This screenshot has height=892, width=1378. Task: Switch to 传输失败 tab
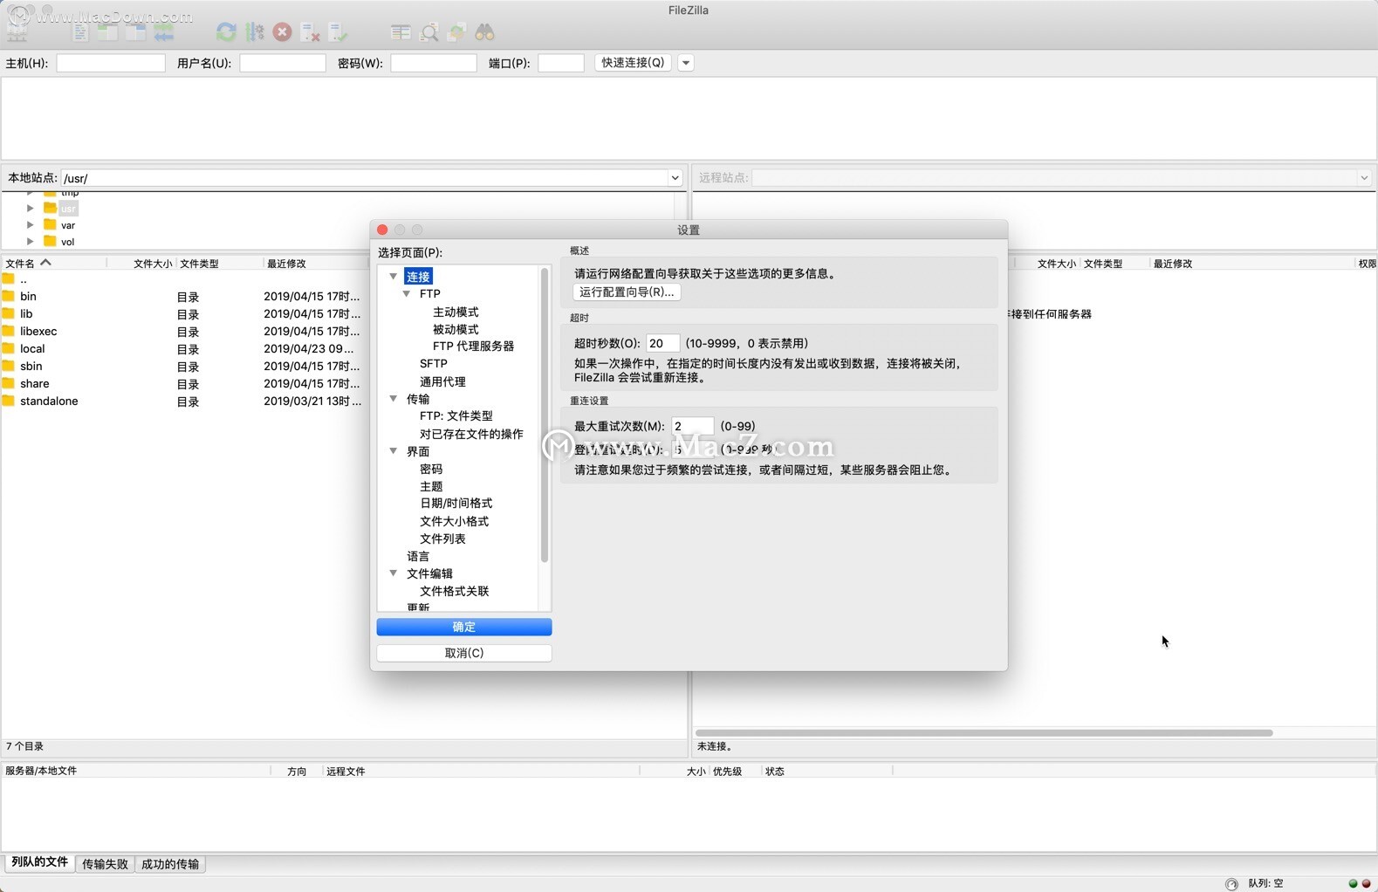click(105, 864)
